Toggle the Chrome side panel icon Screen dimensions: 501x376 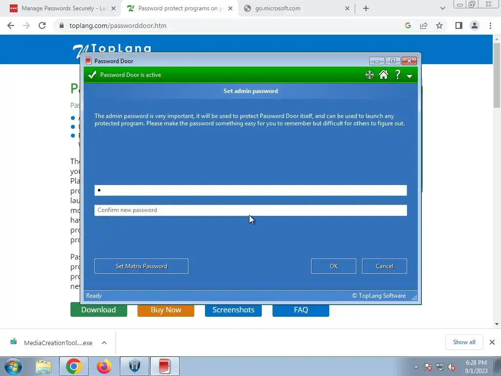459,25
